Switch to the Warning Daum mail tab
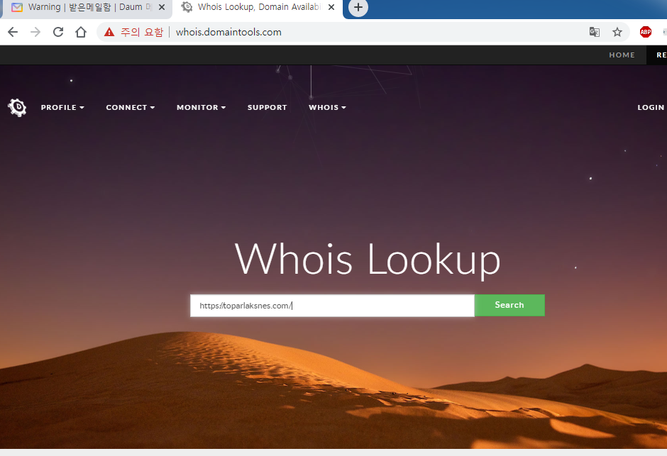Viewport: 667px width, 456px height. (87, 8)
